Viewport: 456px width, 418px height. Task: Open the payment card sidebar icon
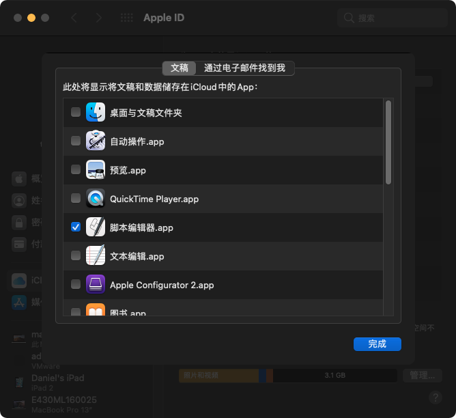(x=19, y=244)
